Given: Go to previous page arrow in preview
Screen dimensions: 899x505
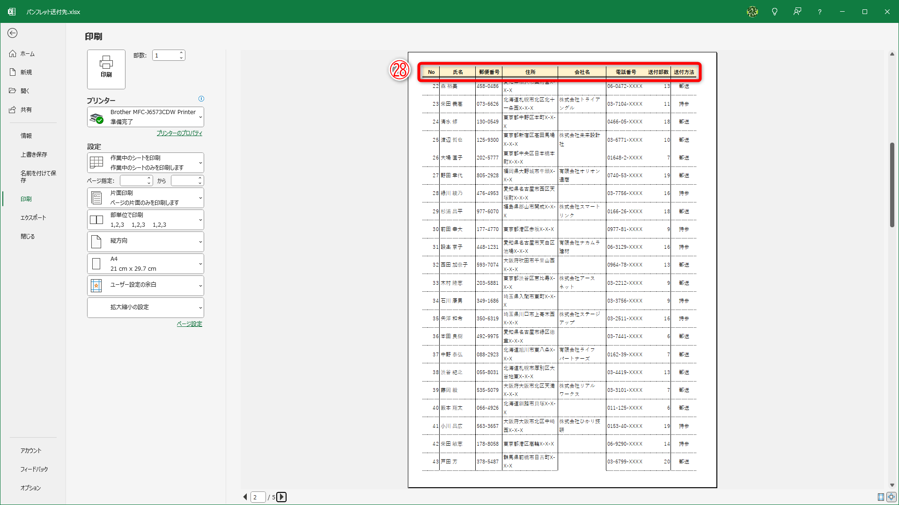Looking at the screenshot, I should click(x=245, y=497).
